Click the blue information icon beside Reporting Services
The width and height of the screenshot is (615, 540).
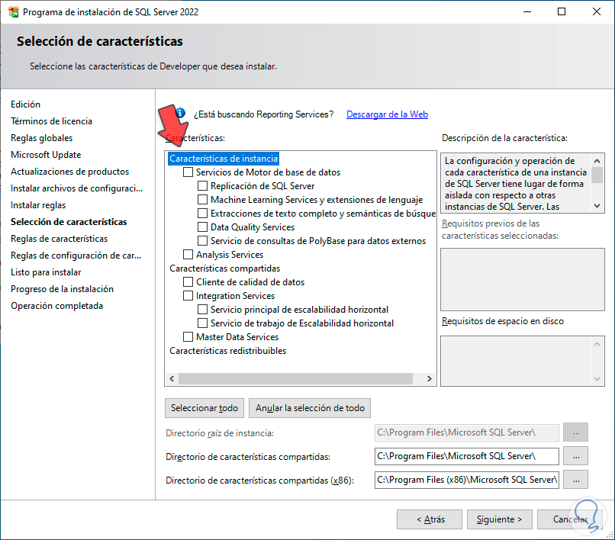(x=180, y=113)
